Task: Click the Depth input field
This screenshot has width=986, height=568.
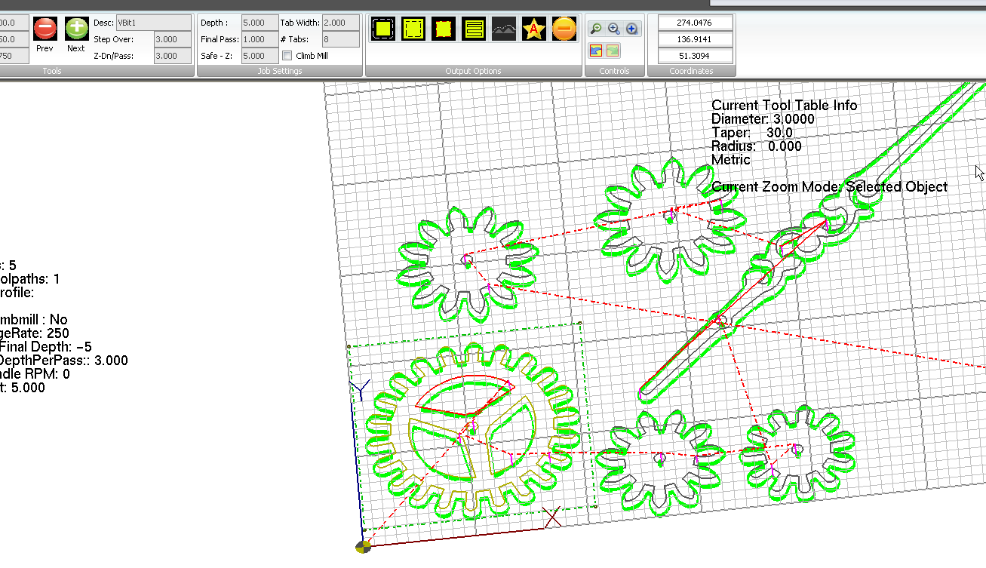Action: click(260, 23)
